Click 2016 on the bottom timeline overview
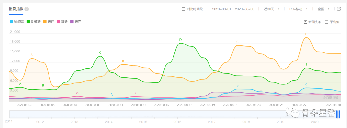 click(177, 122)
